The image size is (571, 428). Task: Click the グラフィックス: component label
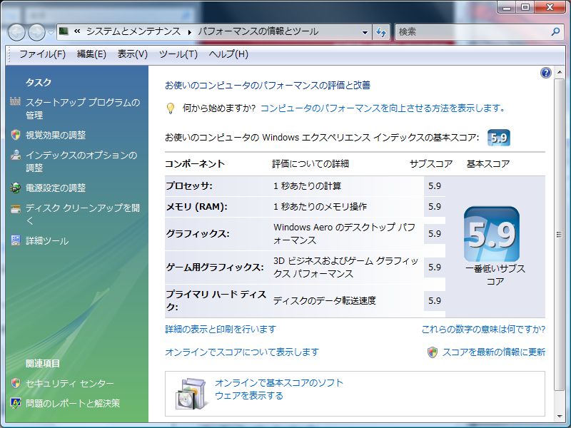[198, 233]
